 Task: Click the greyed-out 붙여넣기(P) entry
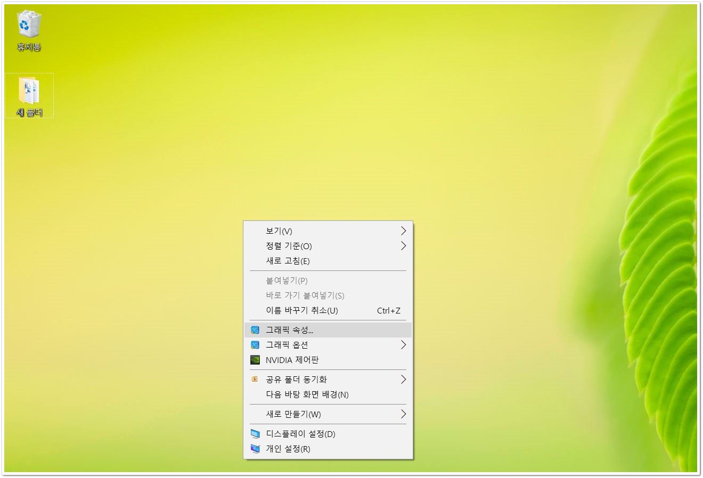(x=328, y=281)
